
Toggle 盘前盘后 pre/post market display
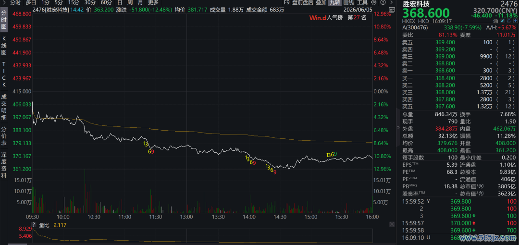pos(303,2)
